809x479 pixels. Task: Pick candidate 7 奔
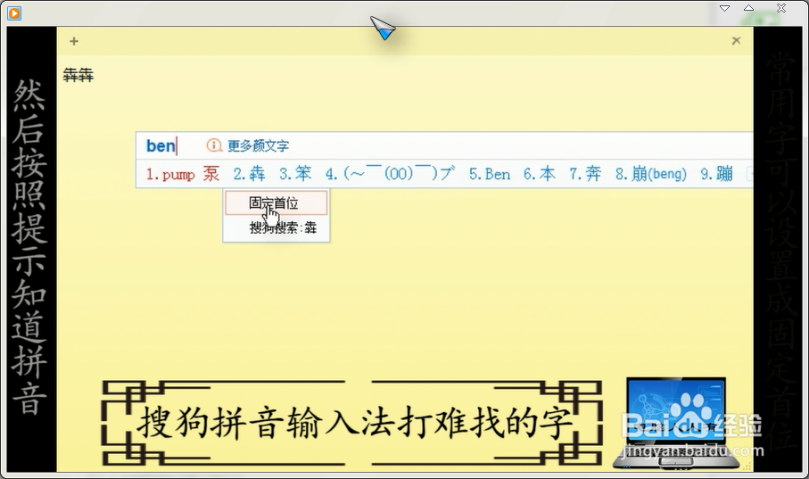pos(585,174)
